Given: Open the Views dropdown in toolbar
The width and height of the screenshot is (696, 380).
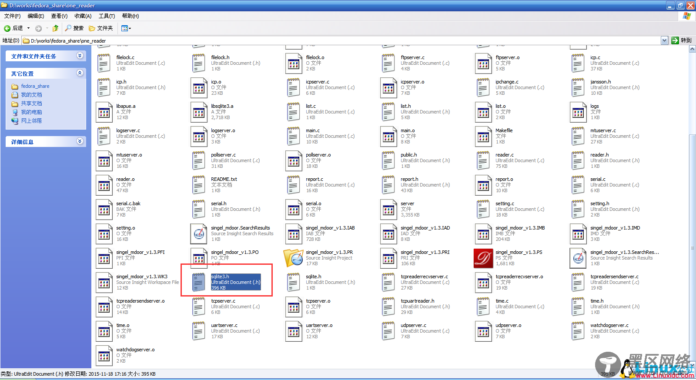Looking at the screenshot, I should pos(126,28).
